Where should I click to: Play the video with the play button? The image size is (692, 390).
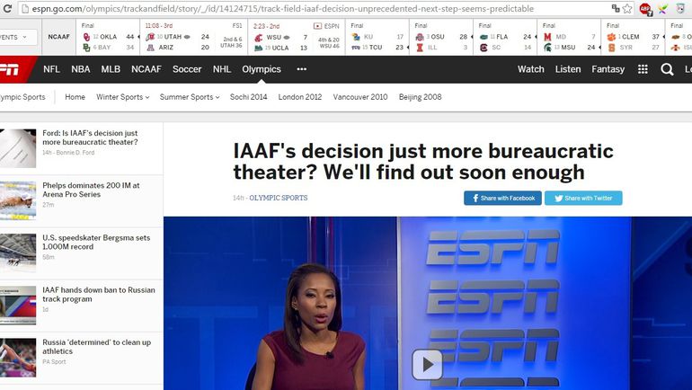pyautogui.click(x=427, y=364)
